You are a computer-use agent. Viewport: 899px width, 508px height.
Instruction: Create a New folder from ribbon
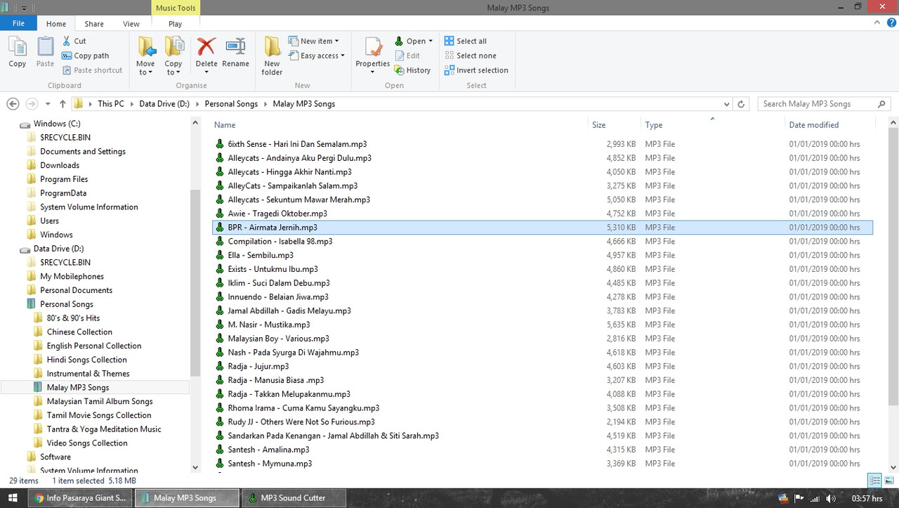click(x=272, y=56)
